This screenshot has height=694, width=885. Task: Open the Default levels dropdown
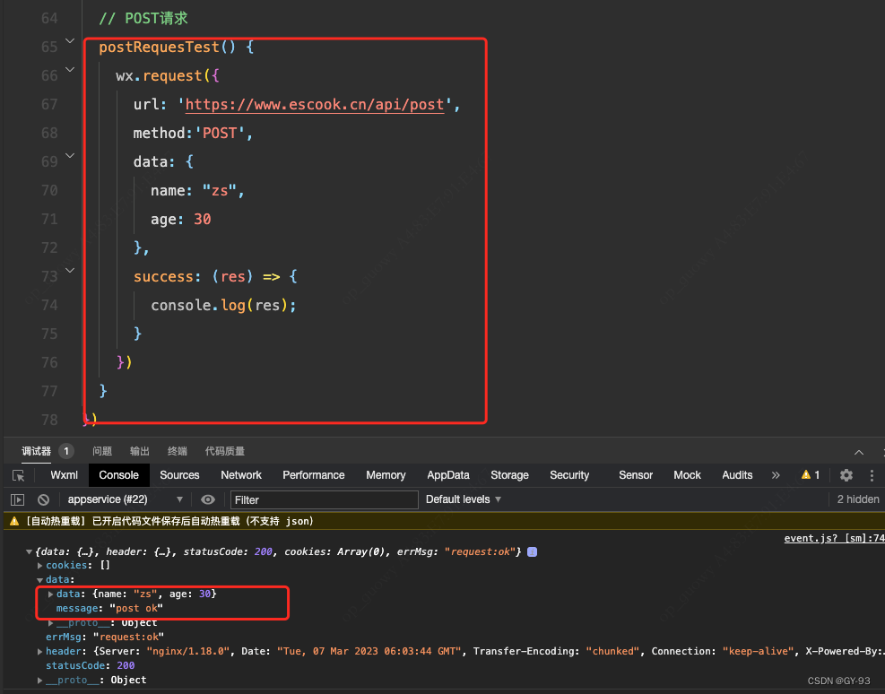pos(464,499)
